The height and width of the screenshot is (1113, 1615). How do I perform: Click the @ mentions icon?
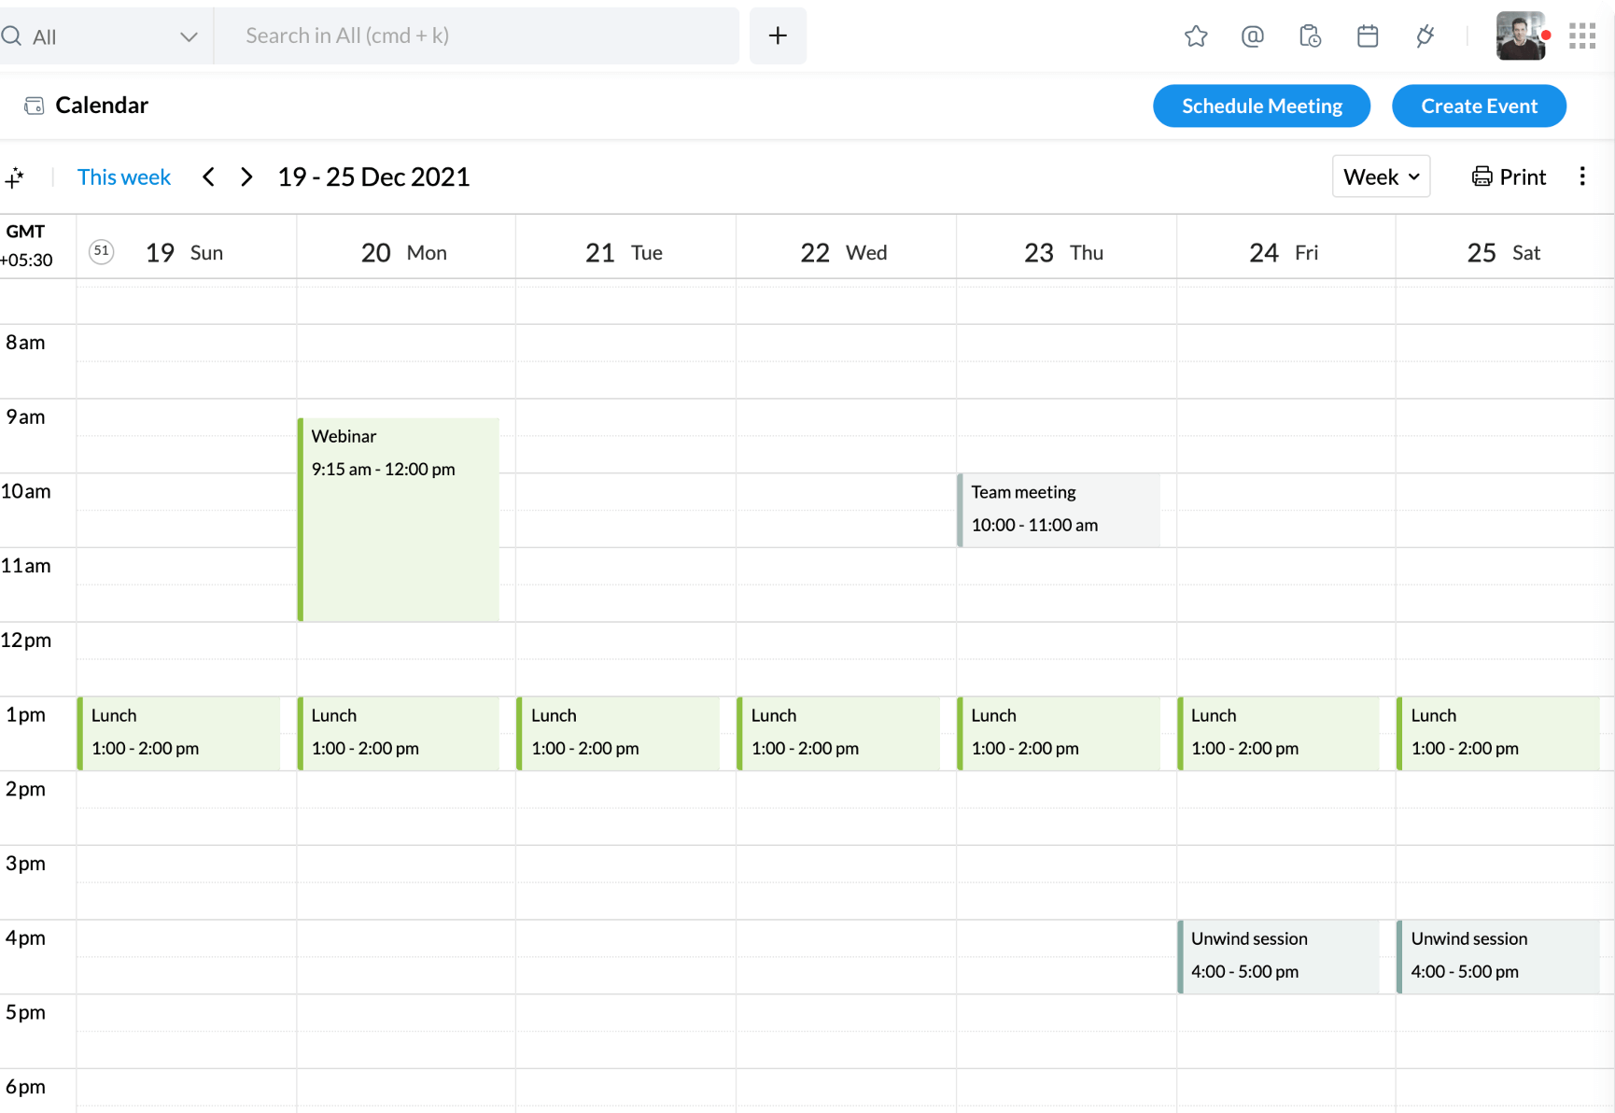1253,35
